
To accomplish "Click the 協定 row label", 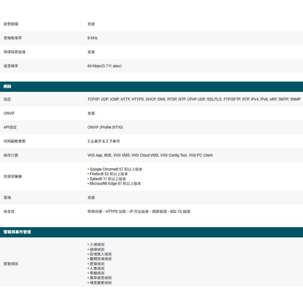I will click(x=7, y=99).
